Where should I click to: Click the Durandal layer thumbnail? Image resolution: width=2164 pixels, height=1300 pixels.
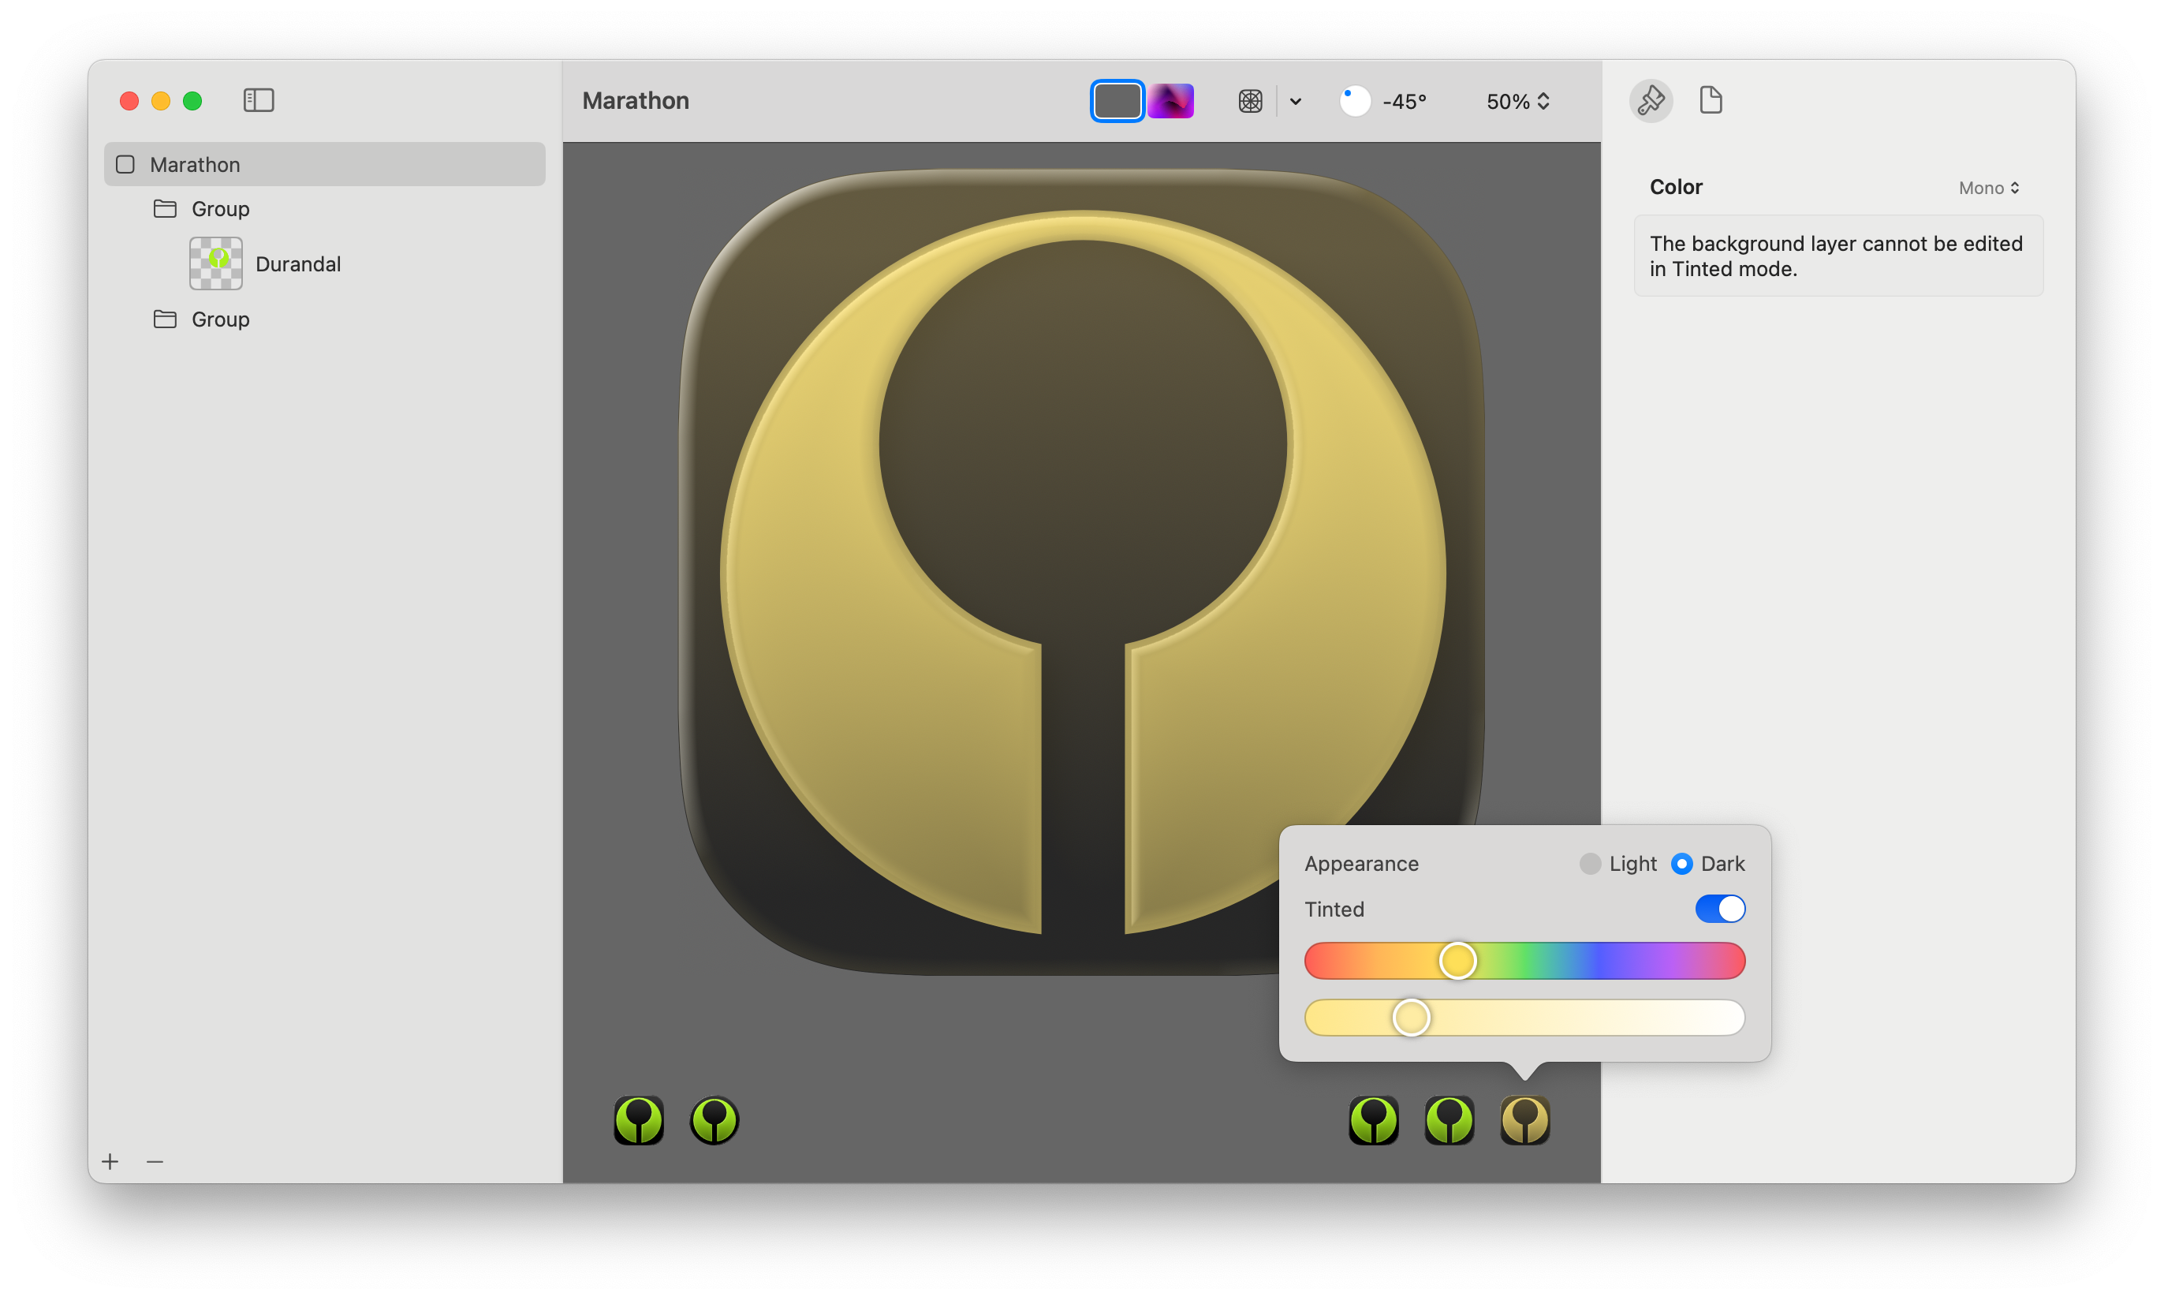215,263
